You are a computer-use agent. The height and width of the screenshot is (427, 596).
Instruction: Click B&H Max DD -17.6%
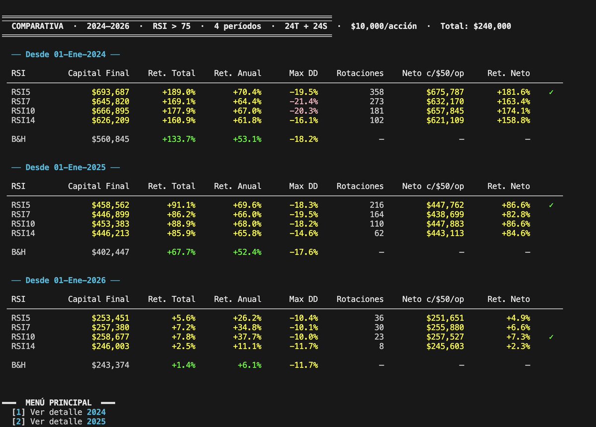(303, 252)
